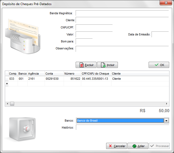Image resolution: width=174 pixels, height=153 pixels.
Task: Click the check scanner illustration
Action: pyautogui.click(x=23, y=36)
